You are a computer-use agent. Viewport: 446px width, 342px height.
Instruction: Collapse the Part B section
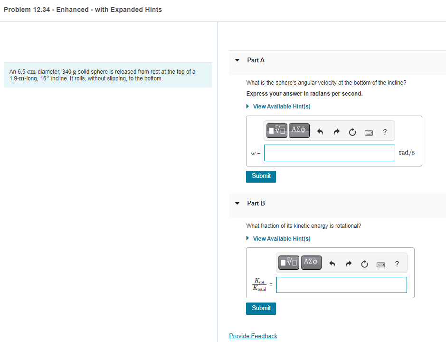tap(237, 203)
